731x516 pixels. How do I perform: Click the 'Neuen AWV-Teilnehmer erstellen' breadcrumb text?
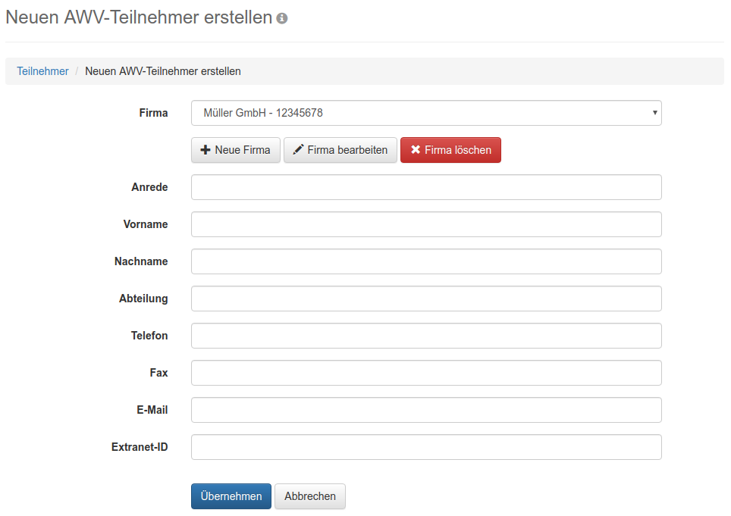pos(163,71)
